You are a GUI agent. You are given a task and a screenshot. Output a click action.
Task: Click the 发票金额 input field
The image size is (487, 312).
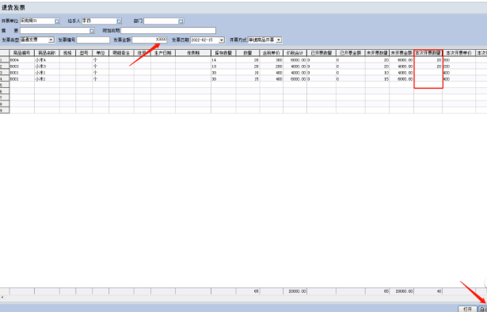tap(150, 40)
